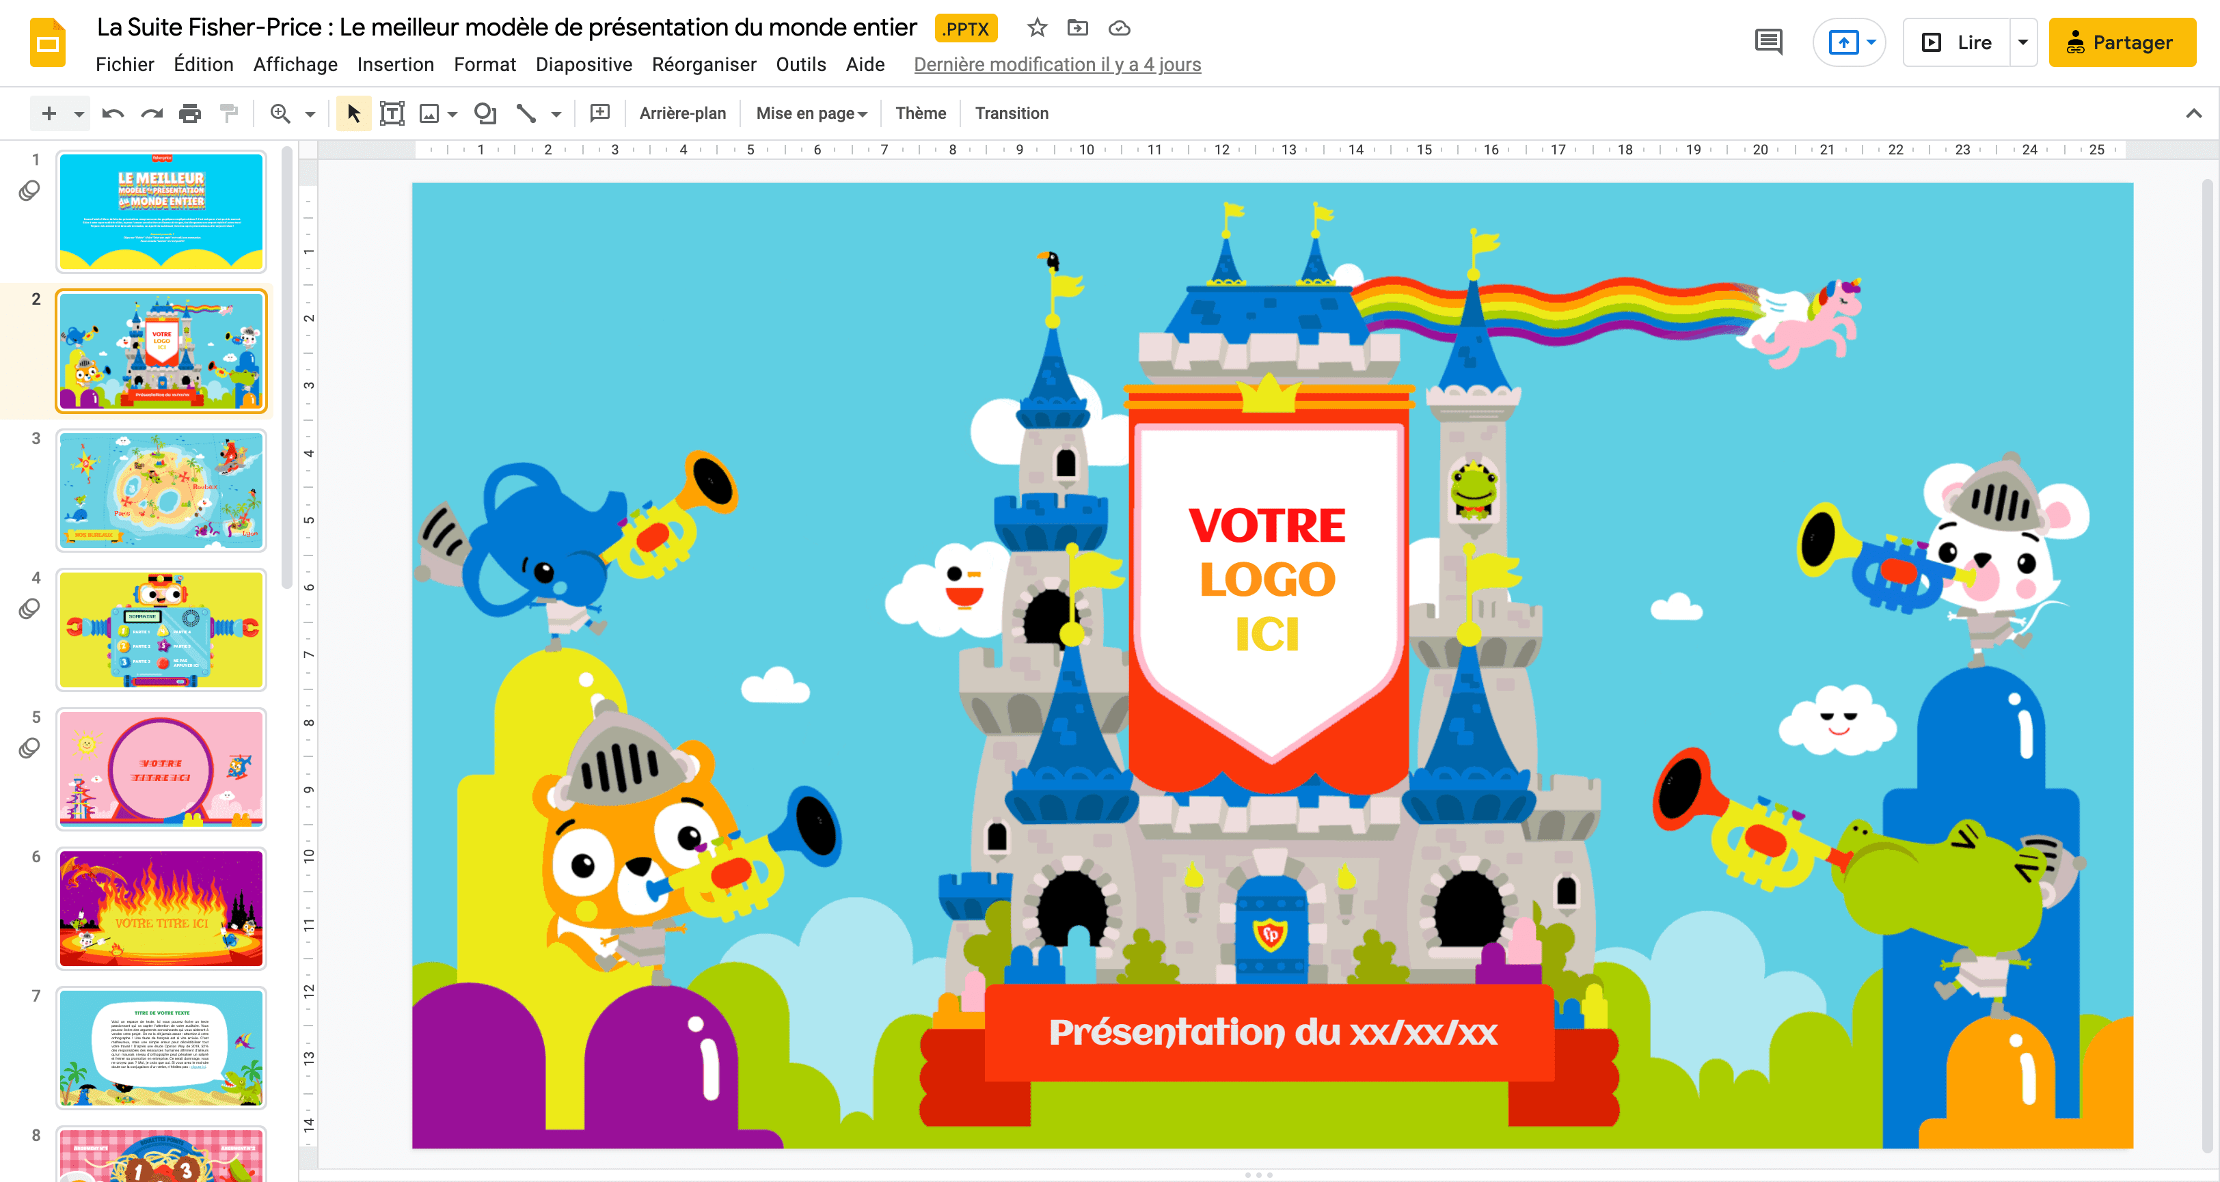
Task: Expand presentation options next to Lire
Action: 2022,42
